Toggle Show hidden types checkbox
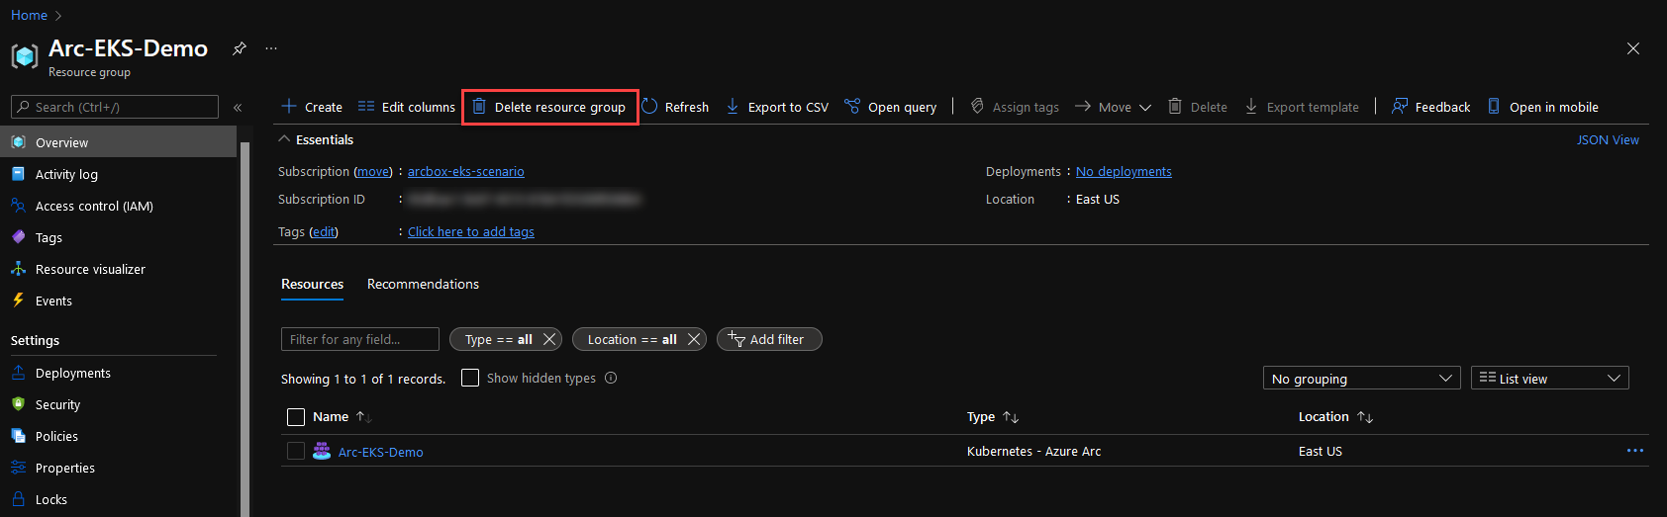Image resolution: width=1667 pixels, height=517 pixels. pyautogui.click(x=470, y=378)
